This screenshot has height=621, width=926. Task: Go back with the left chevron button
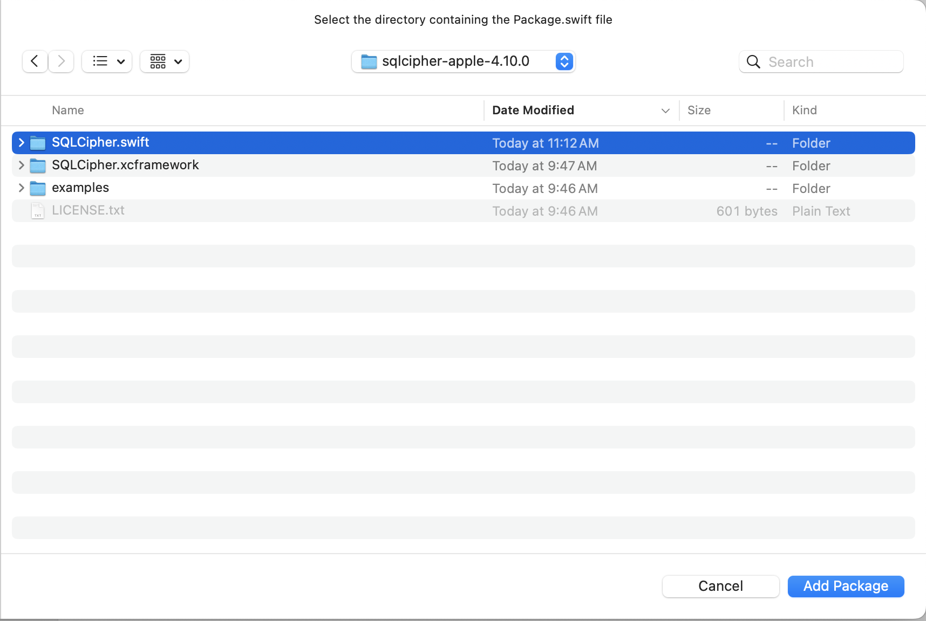tap(35, 61)
